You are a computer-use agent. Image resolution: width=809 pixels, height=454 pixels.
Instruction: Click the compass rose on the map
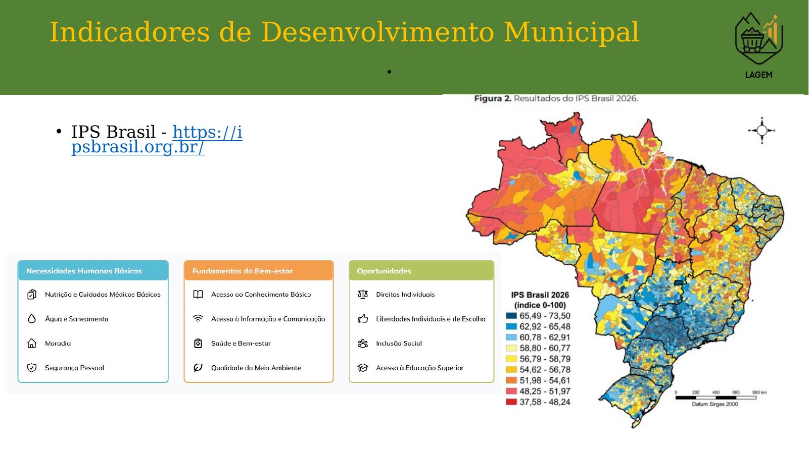tap(762, 131)
